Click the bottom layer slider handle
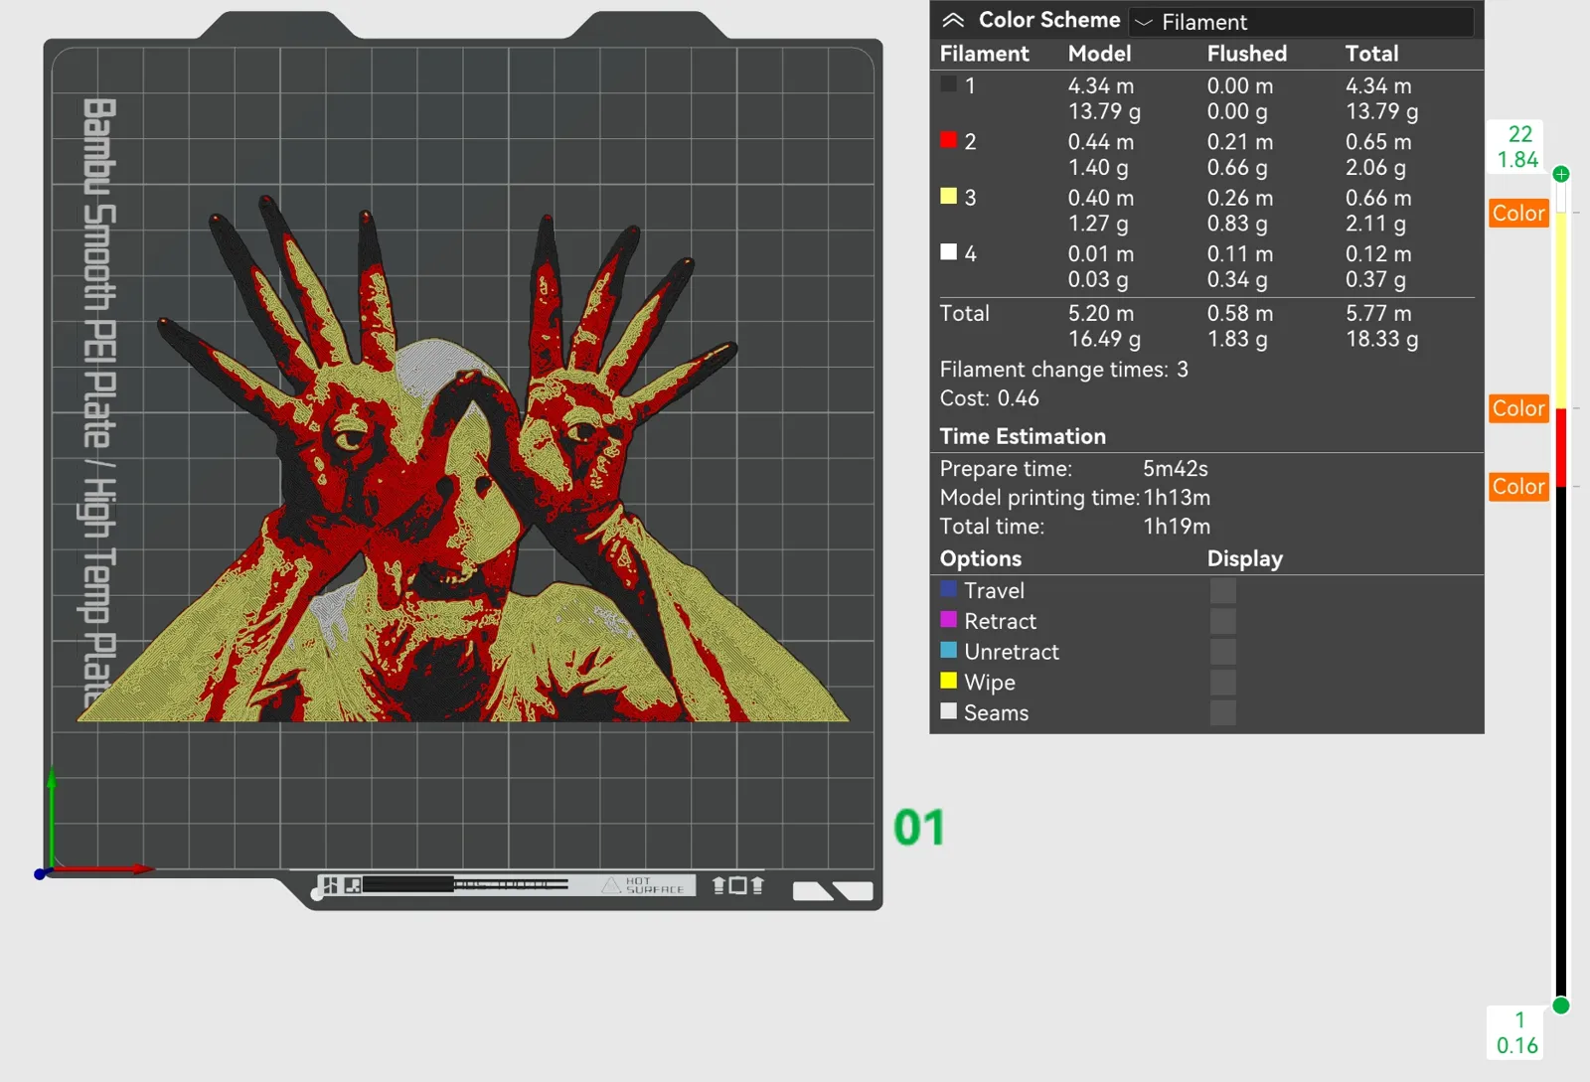Screen dimensions: 1590x1082 [1561, 1005]
